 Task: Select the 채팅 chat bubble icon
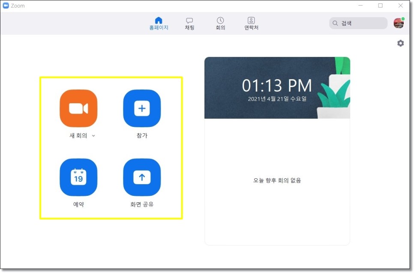click(189, 20)
